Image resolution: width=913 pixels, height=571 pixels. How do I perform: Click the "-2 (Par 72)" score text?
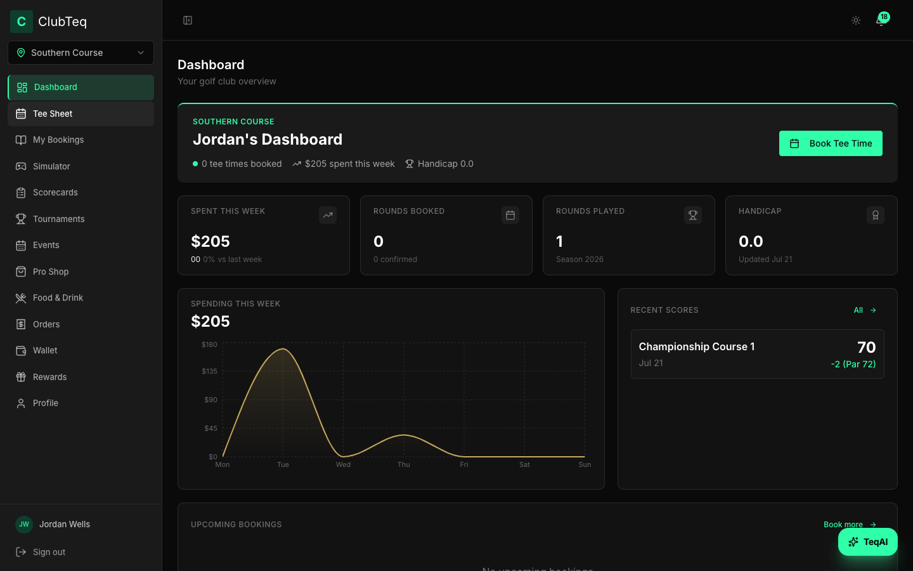click(x=853, y=364)
